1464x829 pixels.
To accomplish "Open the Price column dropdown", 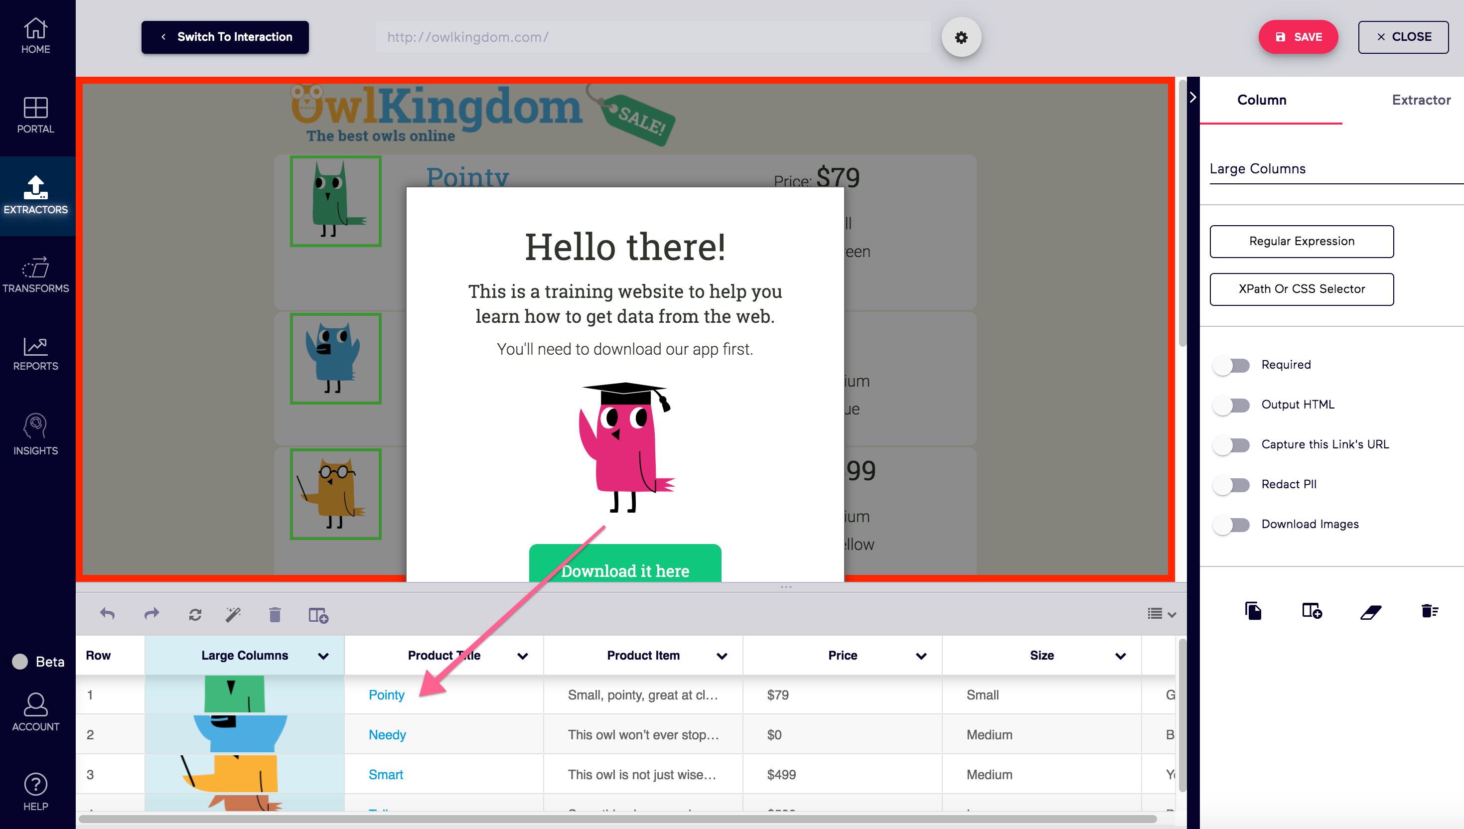I will click(921, 655).
